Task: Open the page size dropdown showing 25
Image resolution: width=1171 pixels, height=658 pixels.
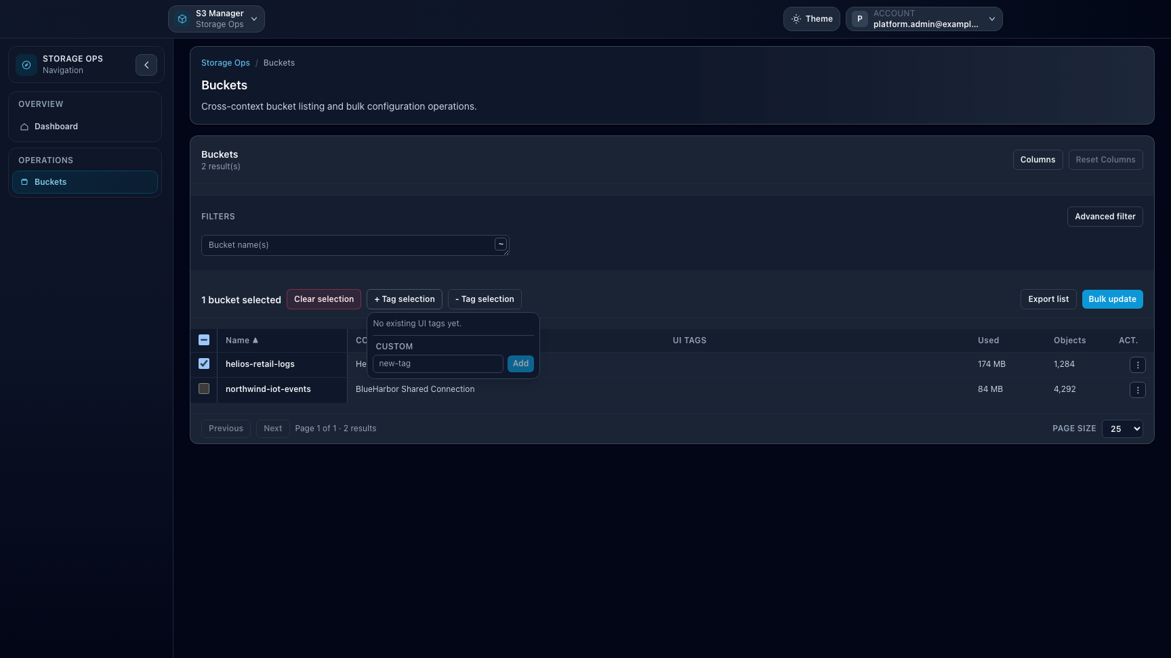Action: click(x=1122, y=429)
